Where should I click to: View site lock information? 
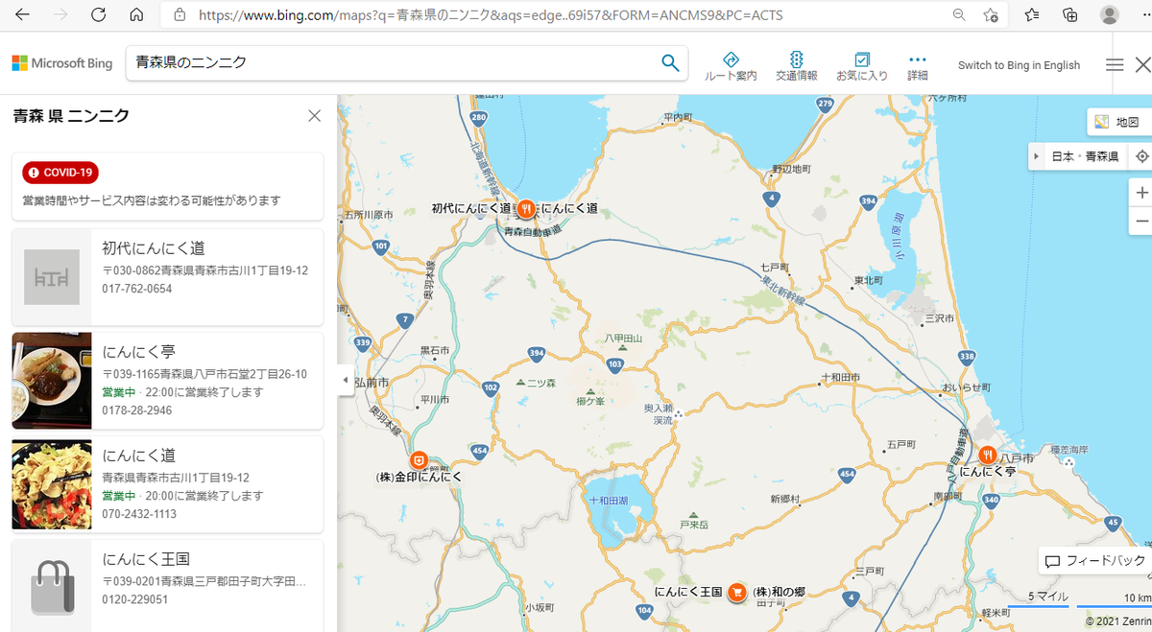180,15
